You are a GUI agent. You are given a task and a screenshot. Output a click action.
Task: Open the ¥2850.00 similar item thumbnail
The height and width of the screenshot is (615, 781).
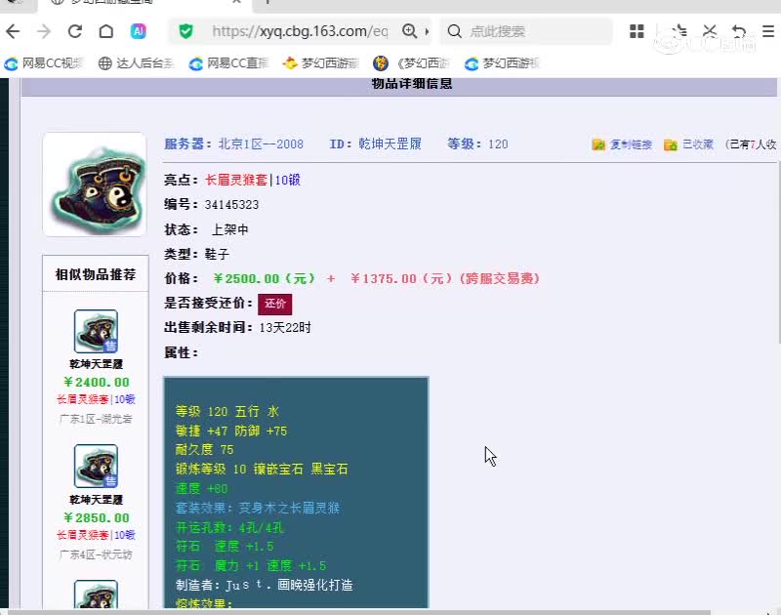[96, 466]
